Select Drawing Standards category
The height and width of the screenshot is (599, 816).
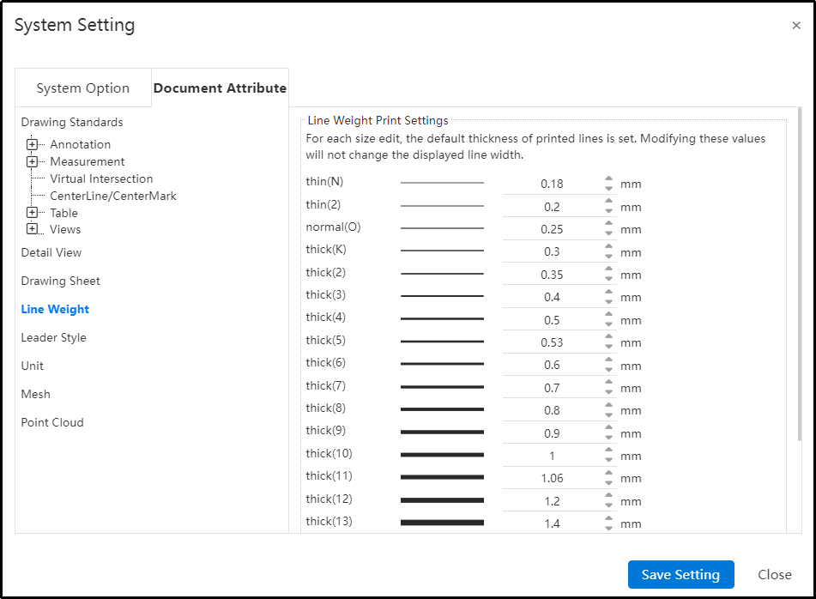pyautogui.click(x=72, y=122)
